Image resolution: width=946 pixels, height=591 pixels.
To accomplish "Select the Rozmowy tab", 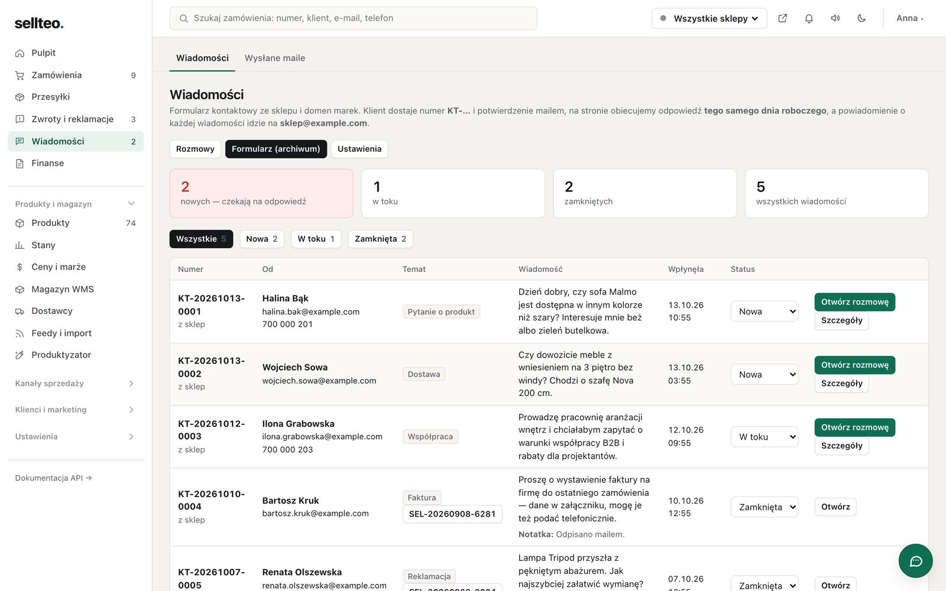I will [x=195, y=149].
